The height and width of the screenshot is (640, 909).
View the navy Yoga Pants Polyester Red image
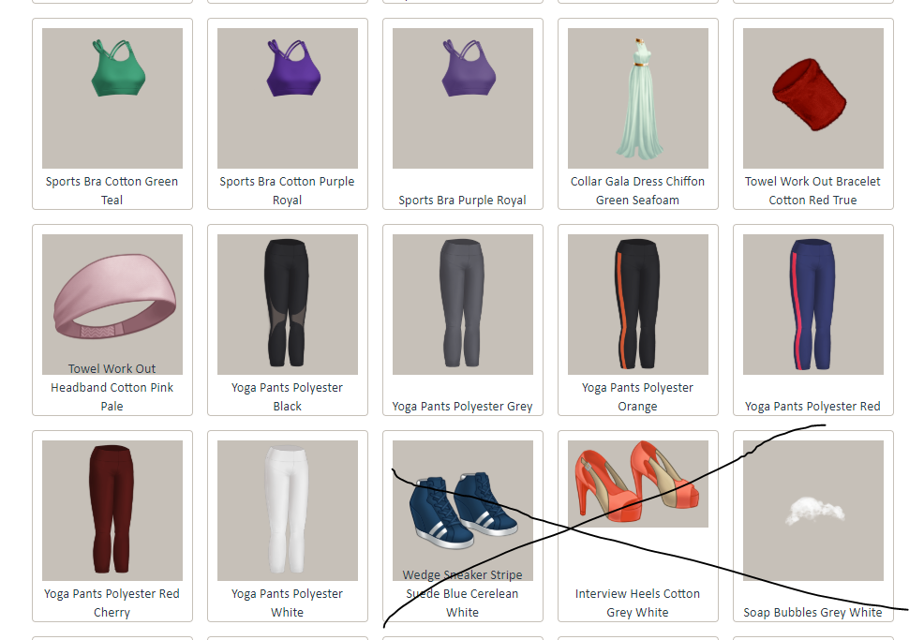813,305
